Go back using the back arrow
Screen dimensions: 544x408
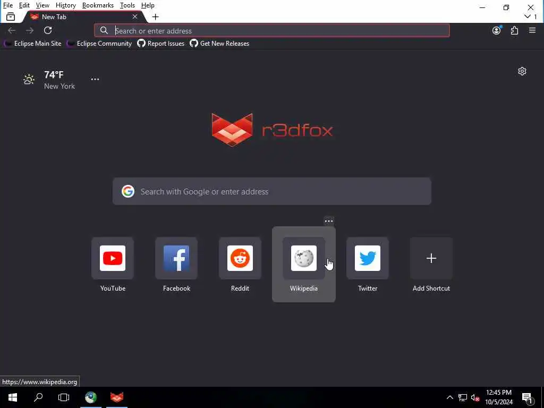coord(12,30)
